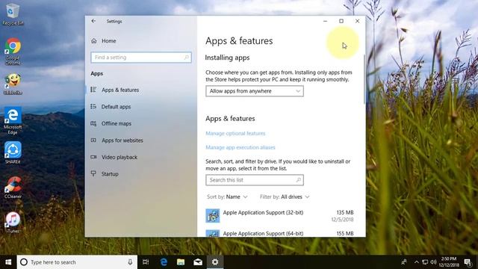This screenshot has width=478, height=269.
Task: Click the Find a setting search field
Action: [141, 58]
